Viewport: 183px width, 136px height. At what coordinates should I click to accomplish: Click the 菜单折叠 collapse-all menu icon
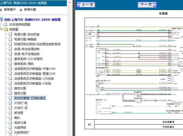point(21,10)
